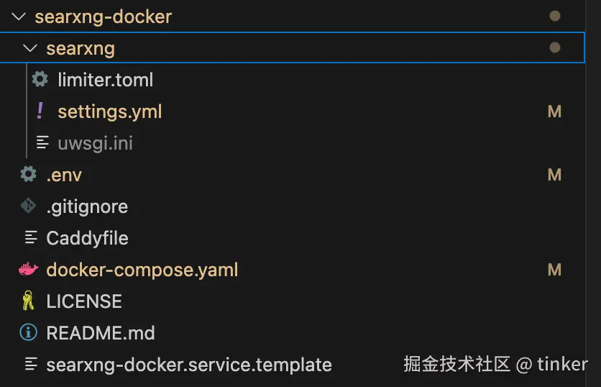Image resolution: width=601 pixels, height=387 pixels.
Task: Click the gear icon beside limiter.toml
Action: (x=40, y=79)
